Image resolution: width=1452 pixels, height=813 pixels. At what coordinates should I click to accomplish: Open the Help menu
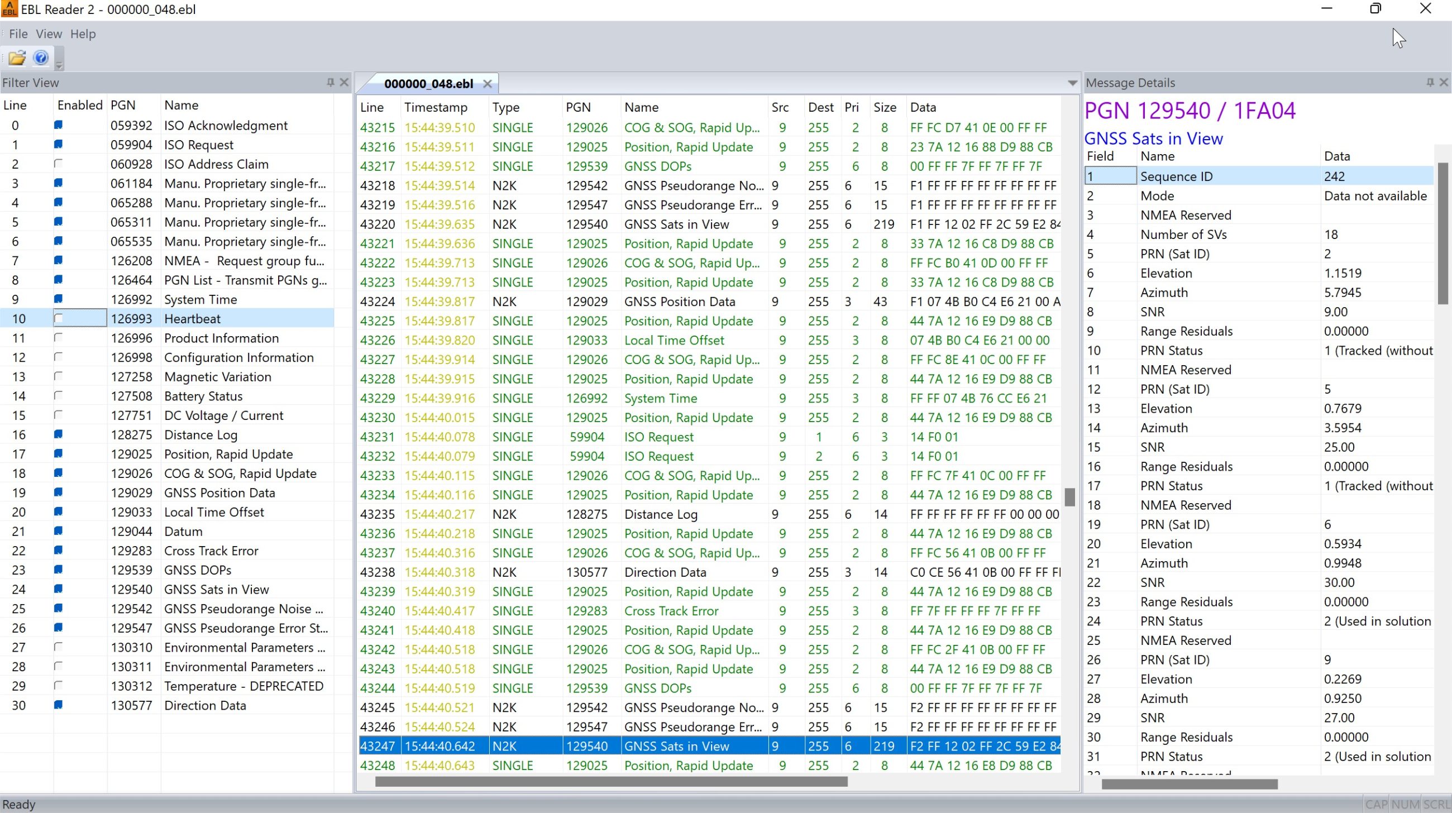point(83,34)
